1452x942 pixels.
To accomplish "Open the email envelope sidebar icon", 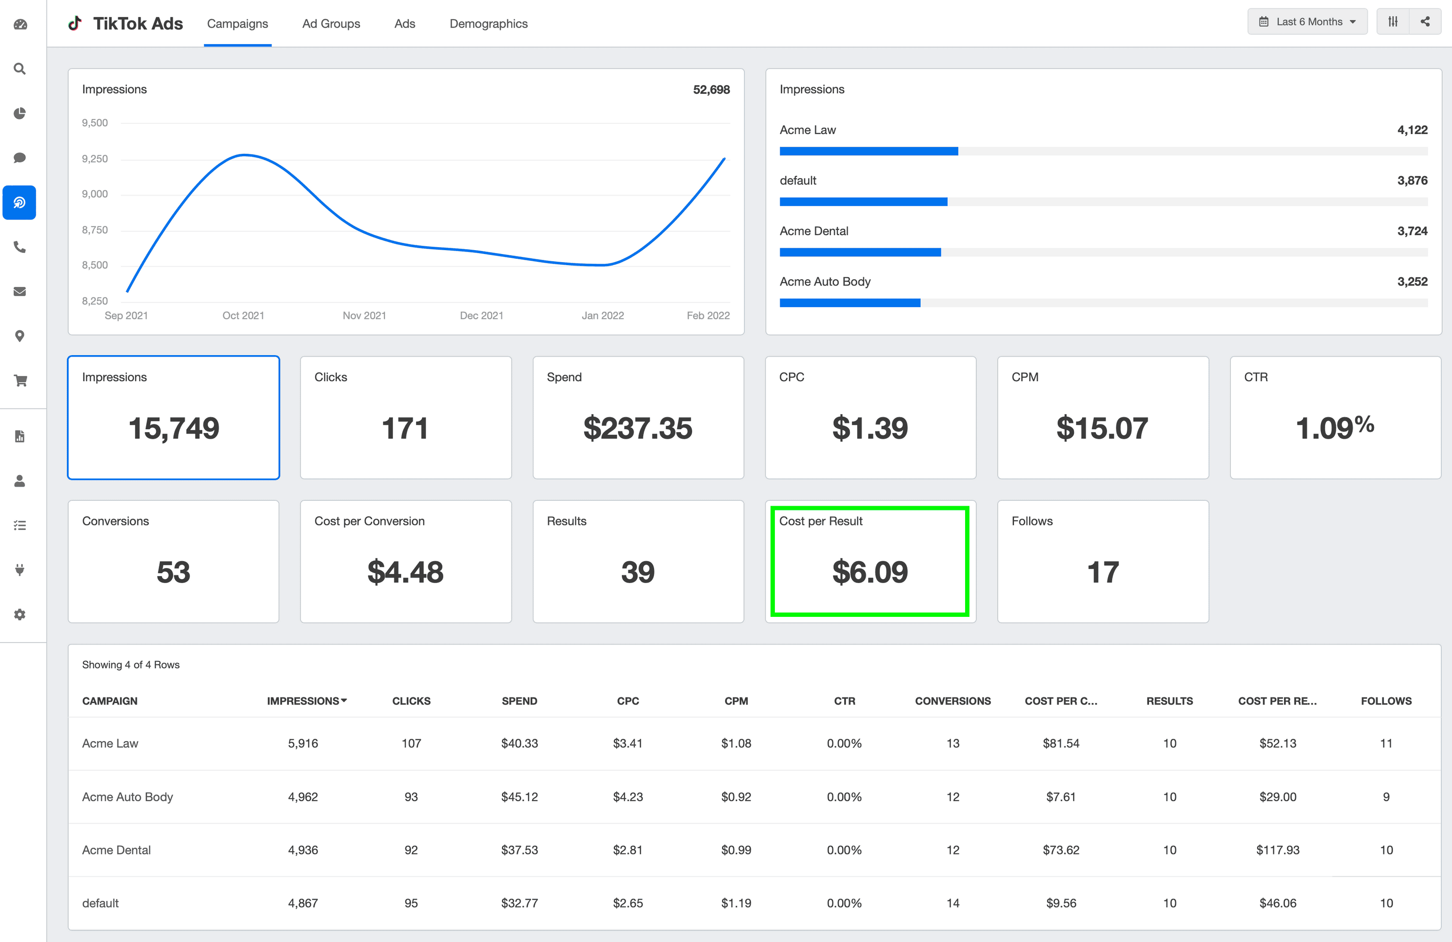I will click(x=20, y=291).
